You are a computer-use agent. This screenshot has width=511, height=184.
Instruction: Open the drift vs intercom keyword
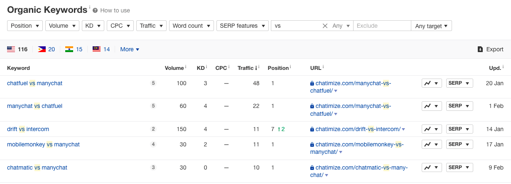click(28, 129)
